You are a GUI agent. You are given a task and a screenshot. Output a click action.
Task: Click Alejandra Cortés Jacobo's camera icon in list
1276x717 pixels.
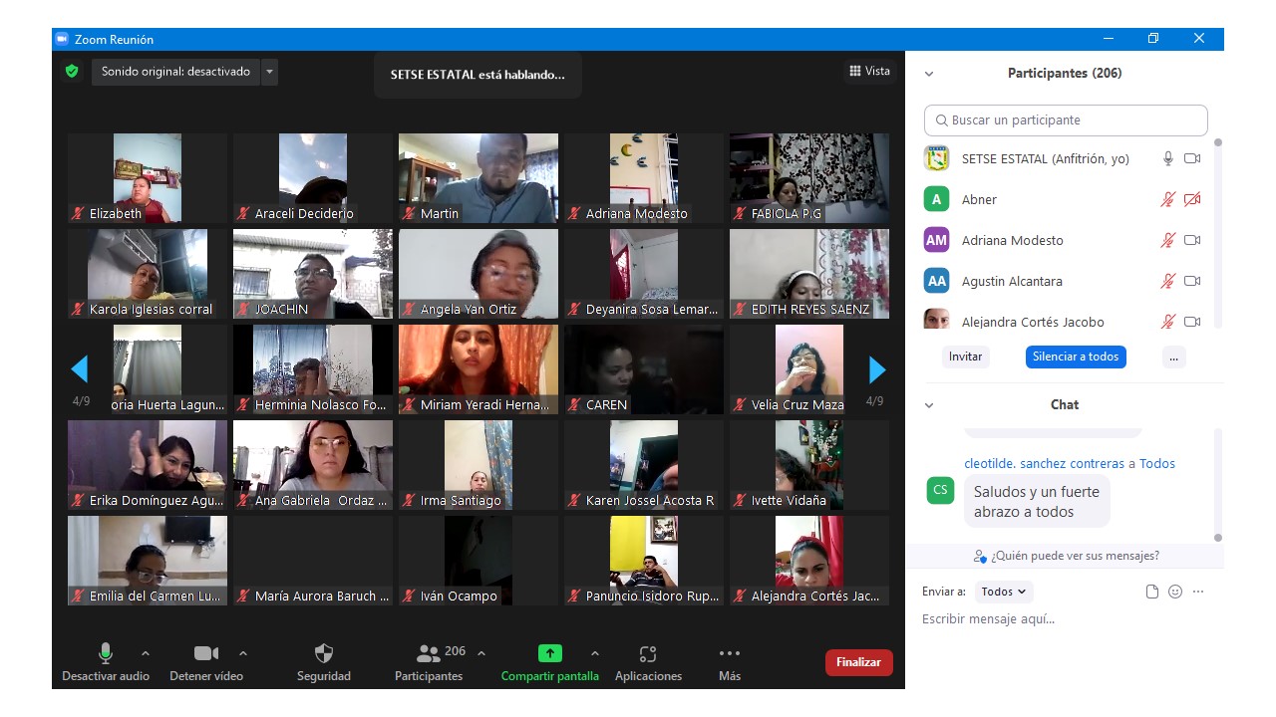pos(1192,322)
